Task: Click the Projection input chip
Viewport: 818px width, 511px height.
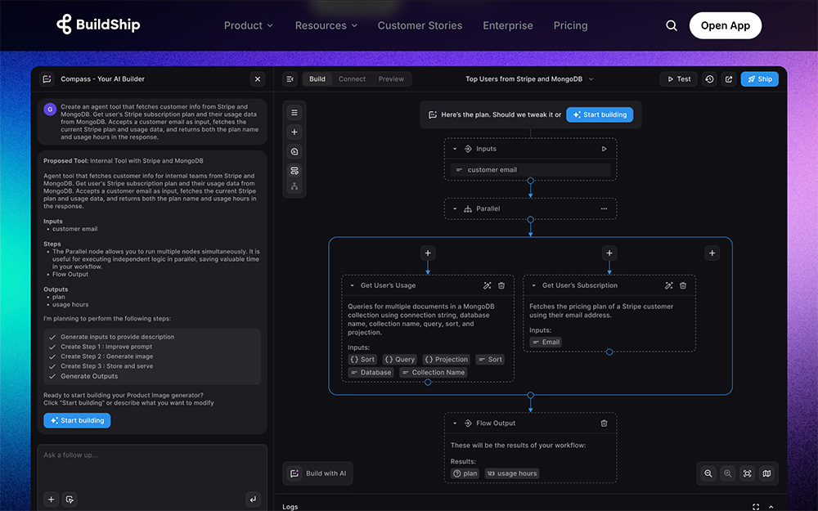Action: click(x=446, y=359)
